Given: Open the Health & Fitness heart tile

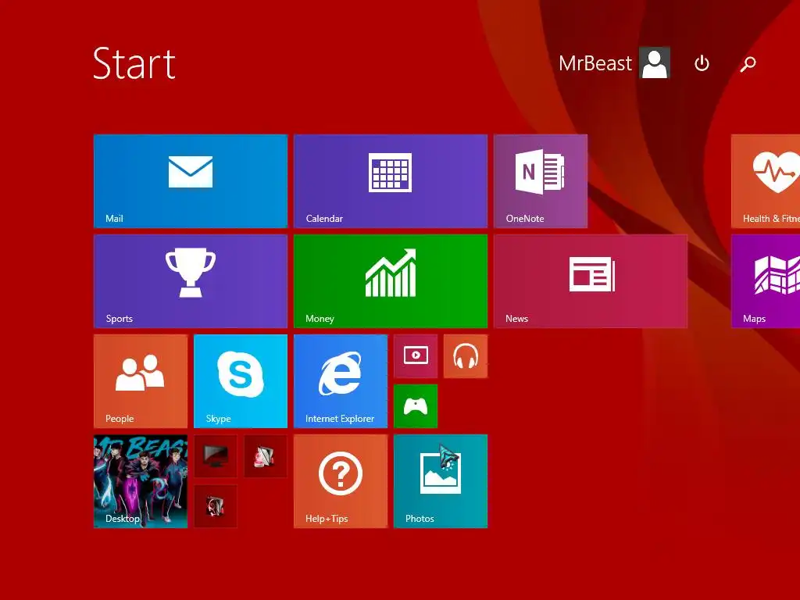Looking at the screenshot, I should pyautogui.click(x=766, y=181).
